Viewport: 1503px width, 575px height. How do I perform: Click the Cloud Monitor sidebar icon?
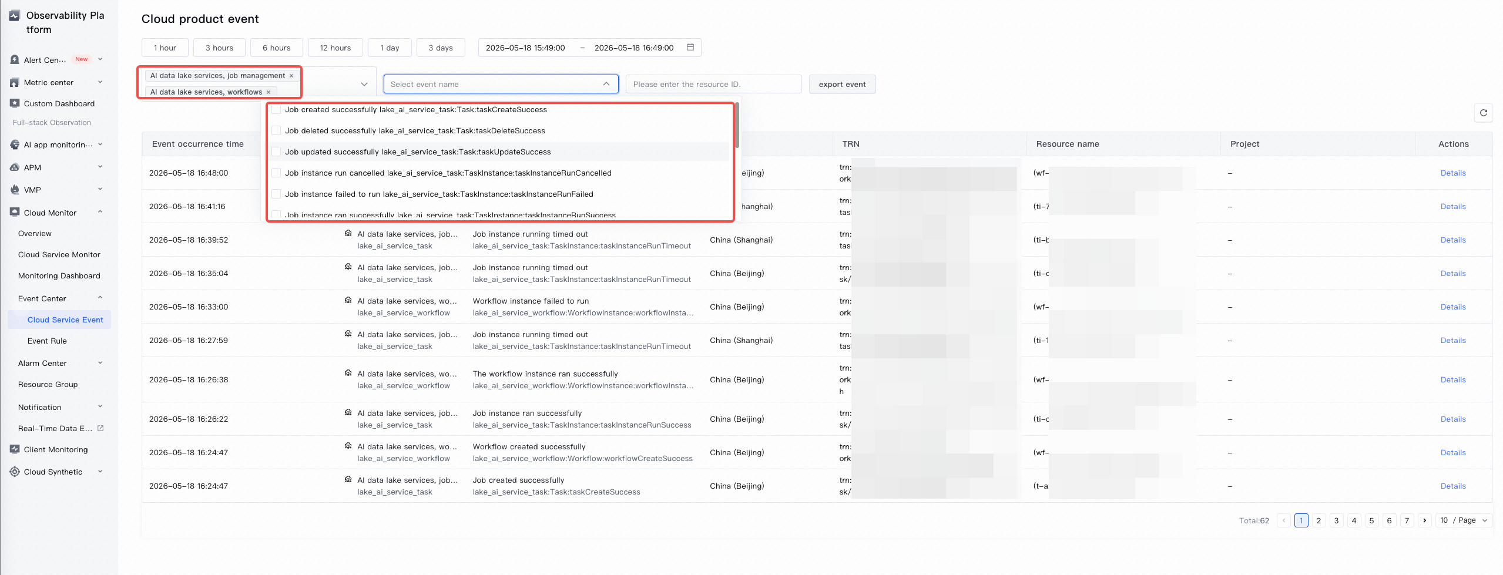[x=15, y=213]
